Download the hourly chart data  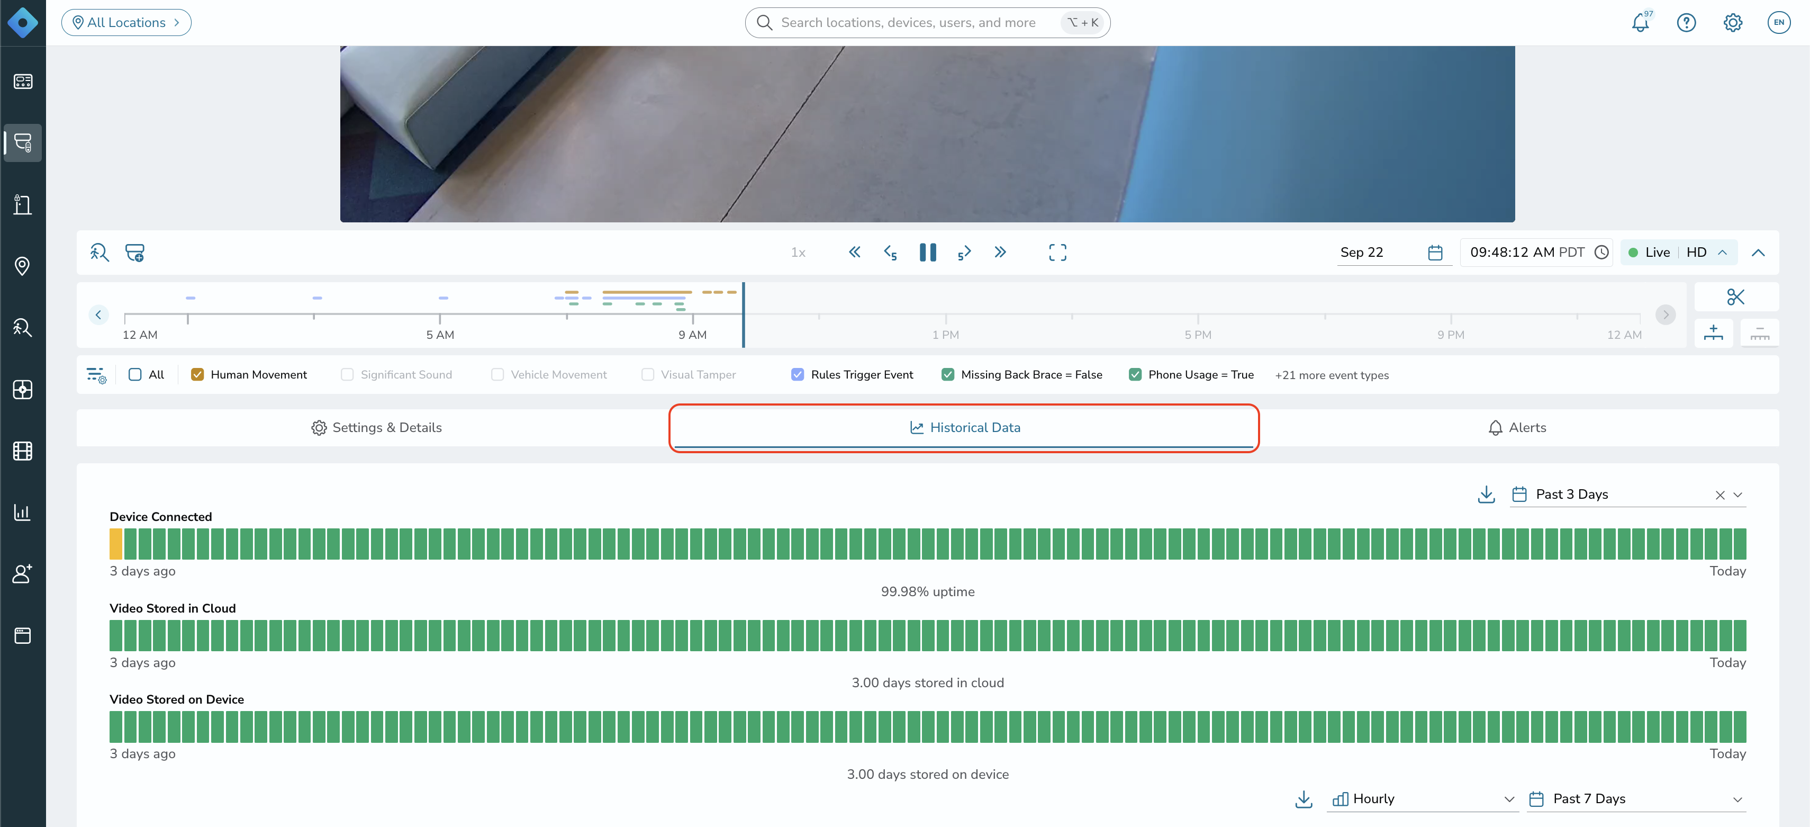[x=1304, y=799]
